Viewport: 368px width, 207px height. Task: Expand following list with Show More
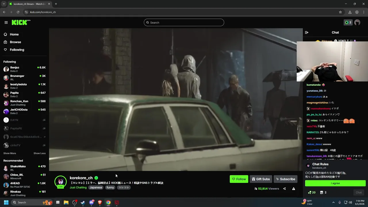pyautogui.click(x=10, y=153)
